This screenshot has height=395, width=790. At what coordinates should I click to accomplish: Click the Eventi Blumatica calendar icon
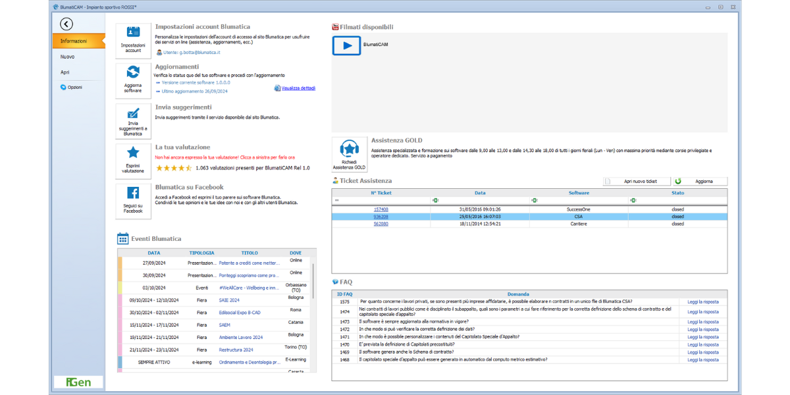coord(122,238)
